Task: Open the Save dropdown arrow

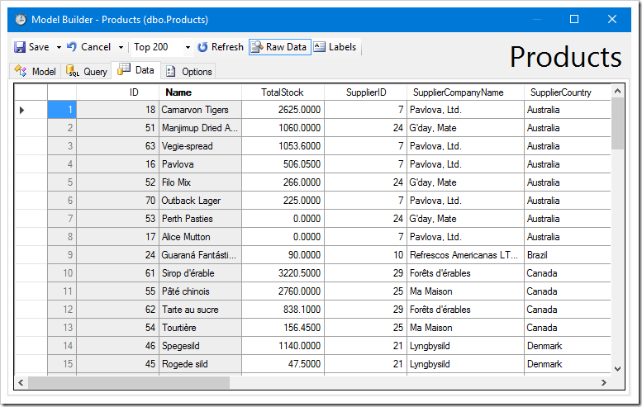Action: click(x=59, y=47)
